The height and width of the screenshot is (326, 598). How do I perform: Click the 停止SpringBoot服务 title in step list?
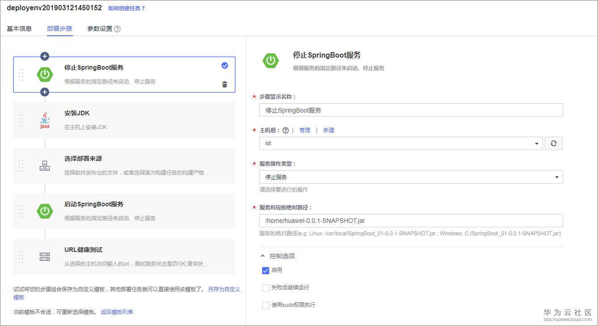point(94,67)
